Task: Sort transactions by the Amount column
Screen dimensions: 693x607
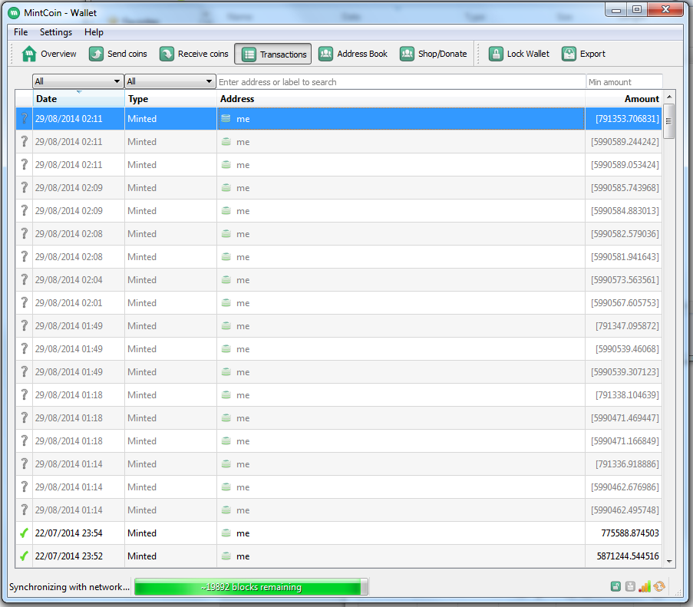Action: (623, 98)
